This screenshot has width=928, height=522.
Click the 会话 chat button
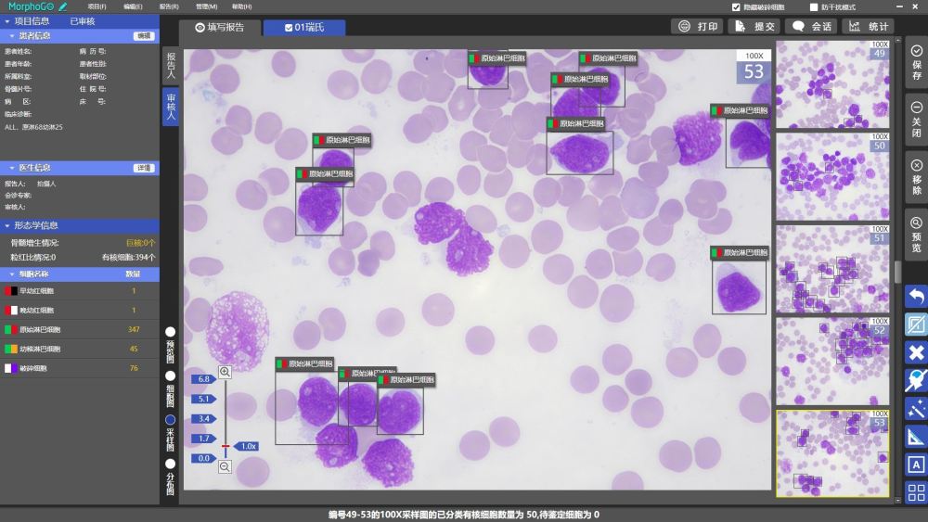tap(811, 26)
